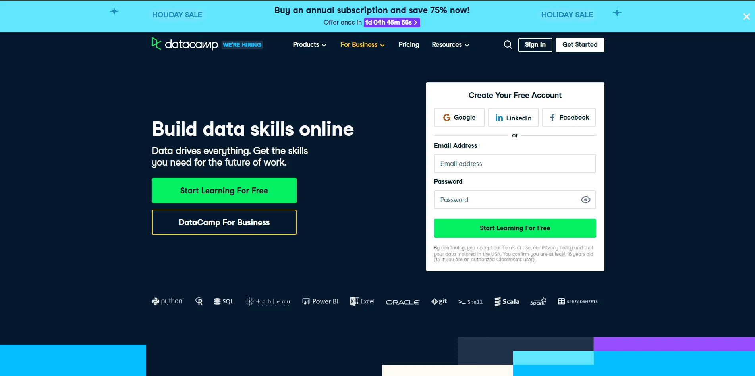Image resolution: width=755 pixels, height=376 pixels.
Task: Select the SQL logo
Action: tap(224, 302)
